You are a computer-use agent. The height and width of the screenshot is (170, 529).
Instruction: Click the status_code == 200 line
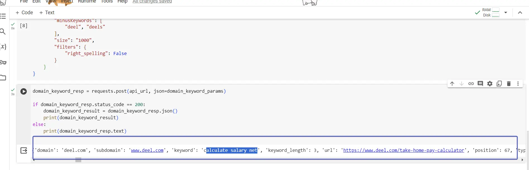pos(89,104)
